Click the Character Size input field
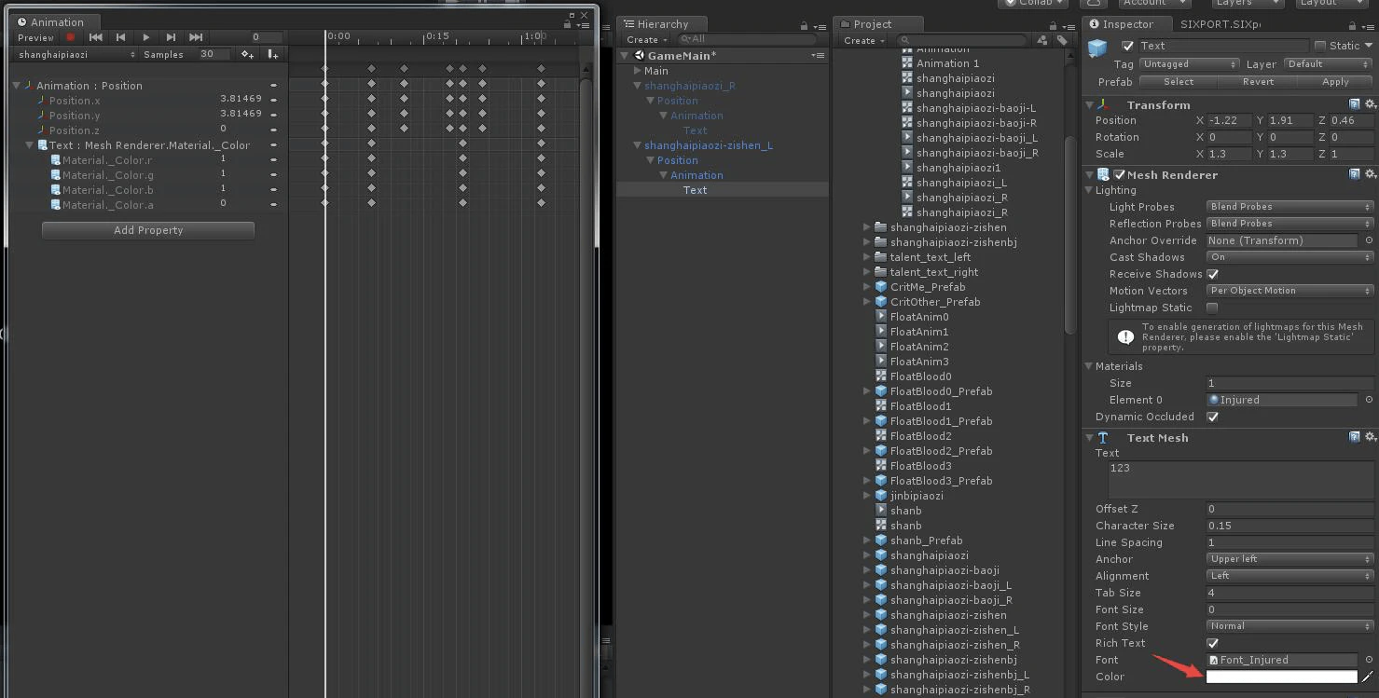Image resolution: width=1379 pixels, height=698 pixels. pyautogui.click(x=1290, y=526)
